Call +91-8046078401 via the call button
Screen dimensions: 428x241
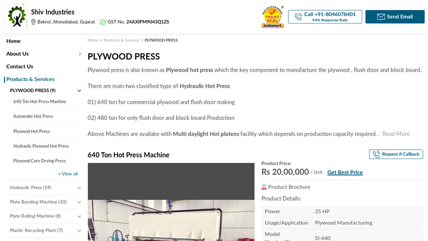coord(325,17)
